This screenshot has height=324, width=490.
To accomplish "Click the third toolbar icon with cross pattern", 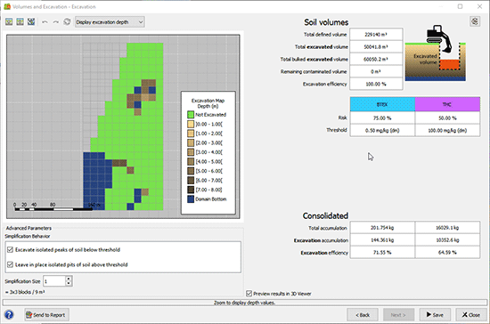I will pos(31,21).
